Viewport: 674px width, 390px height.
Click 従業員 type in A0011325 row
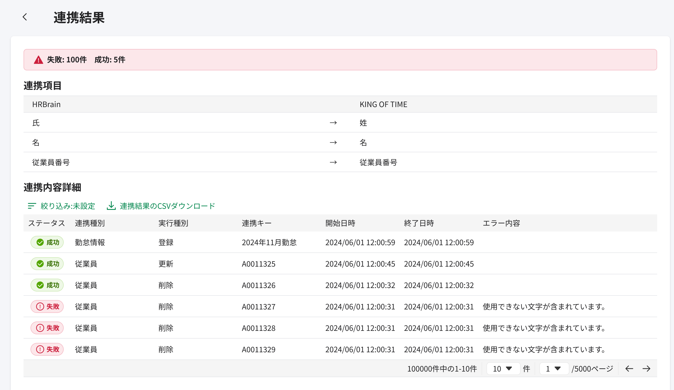86,264
